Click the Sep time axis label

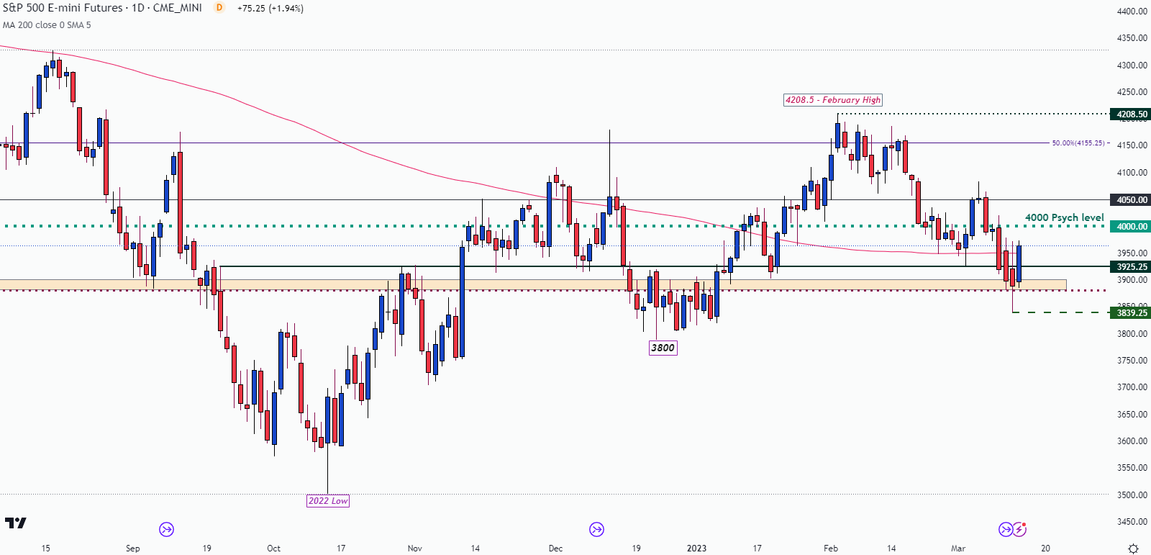[x=133, y=549]
